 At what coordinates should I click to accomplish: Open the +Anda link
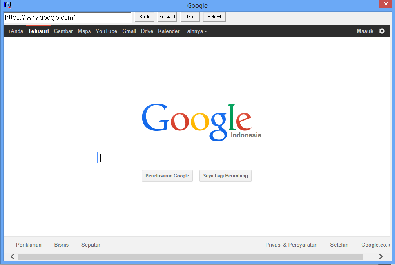pyautogui.click(x=16, y=31)
